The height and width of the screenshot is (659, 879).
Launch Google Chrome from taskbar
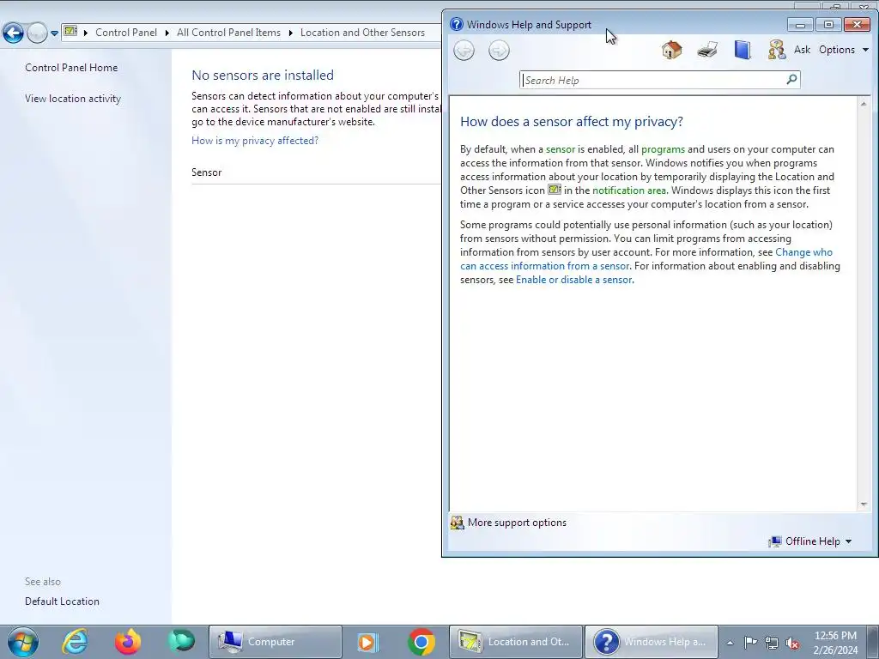(x=421, y=642)
